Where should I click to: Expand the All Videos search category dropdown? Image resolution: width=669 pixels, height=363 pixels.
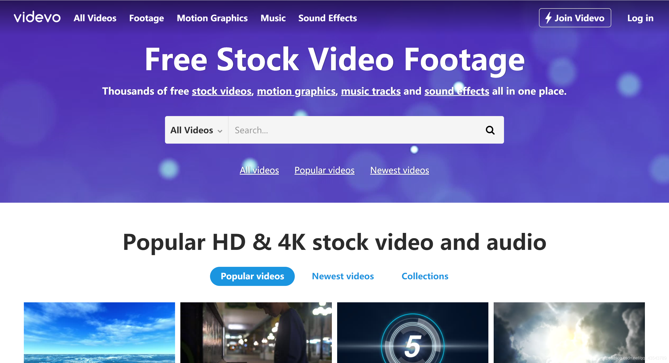tap(196, 130)
